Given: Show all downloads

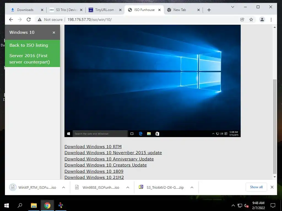Looking at the screenshot, I should (256, 187).
